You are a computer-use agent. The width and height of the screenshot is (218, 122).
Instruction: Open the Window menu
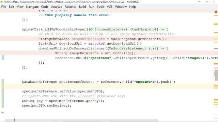pos(121,7)
